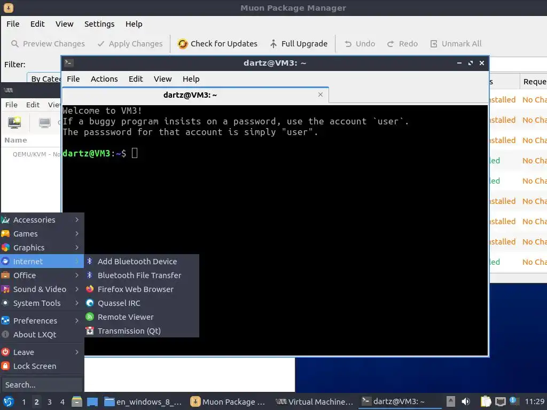
Task: Expand the Sound & Video category
Action: 41,289
